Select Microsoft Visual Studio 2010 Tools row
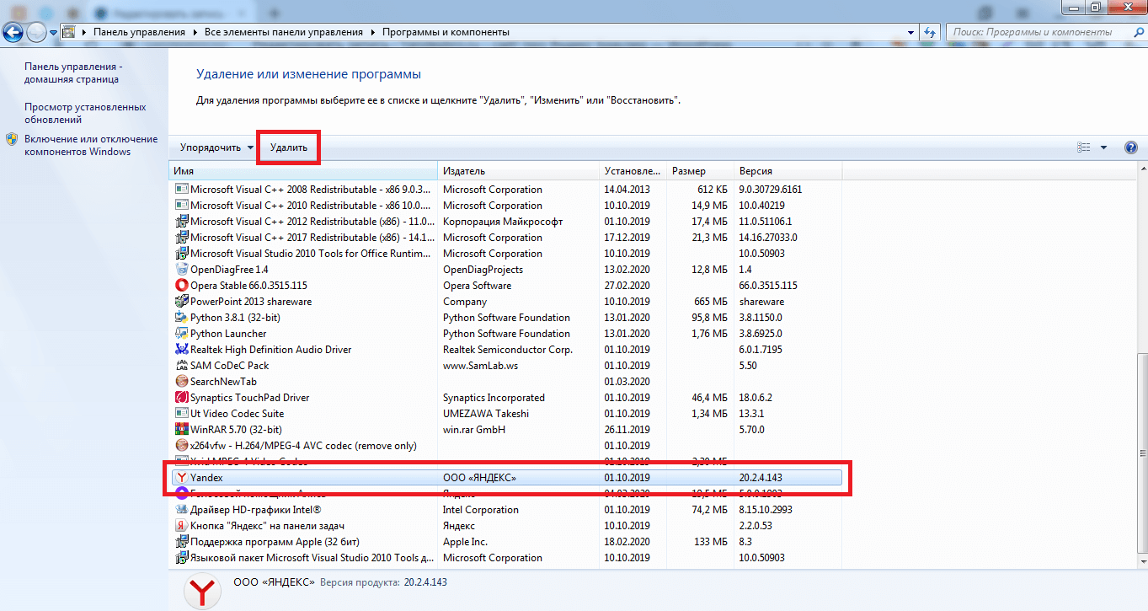This screenshot has height=611, width=1148. (507, 254)
